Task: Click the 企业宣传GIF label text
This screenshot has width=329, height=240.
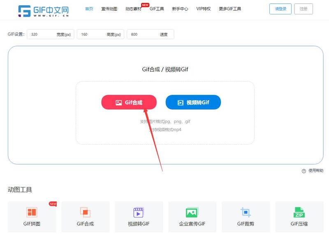Action: (x=192, y=224)
